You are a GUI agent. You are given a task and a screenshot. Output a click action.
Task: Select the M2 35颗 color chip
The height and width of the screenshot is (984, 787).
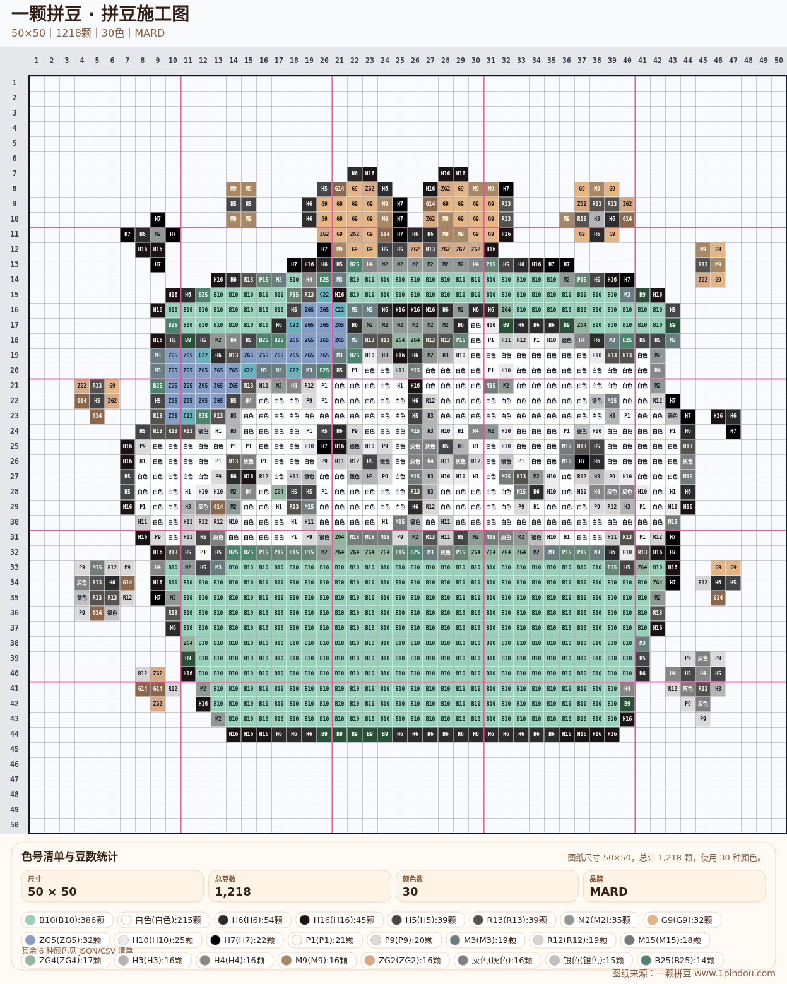(x=599, y=920)
